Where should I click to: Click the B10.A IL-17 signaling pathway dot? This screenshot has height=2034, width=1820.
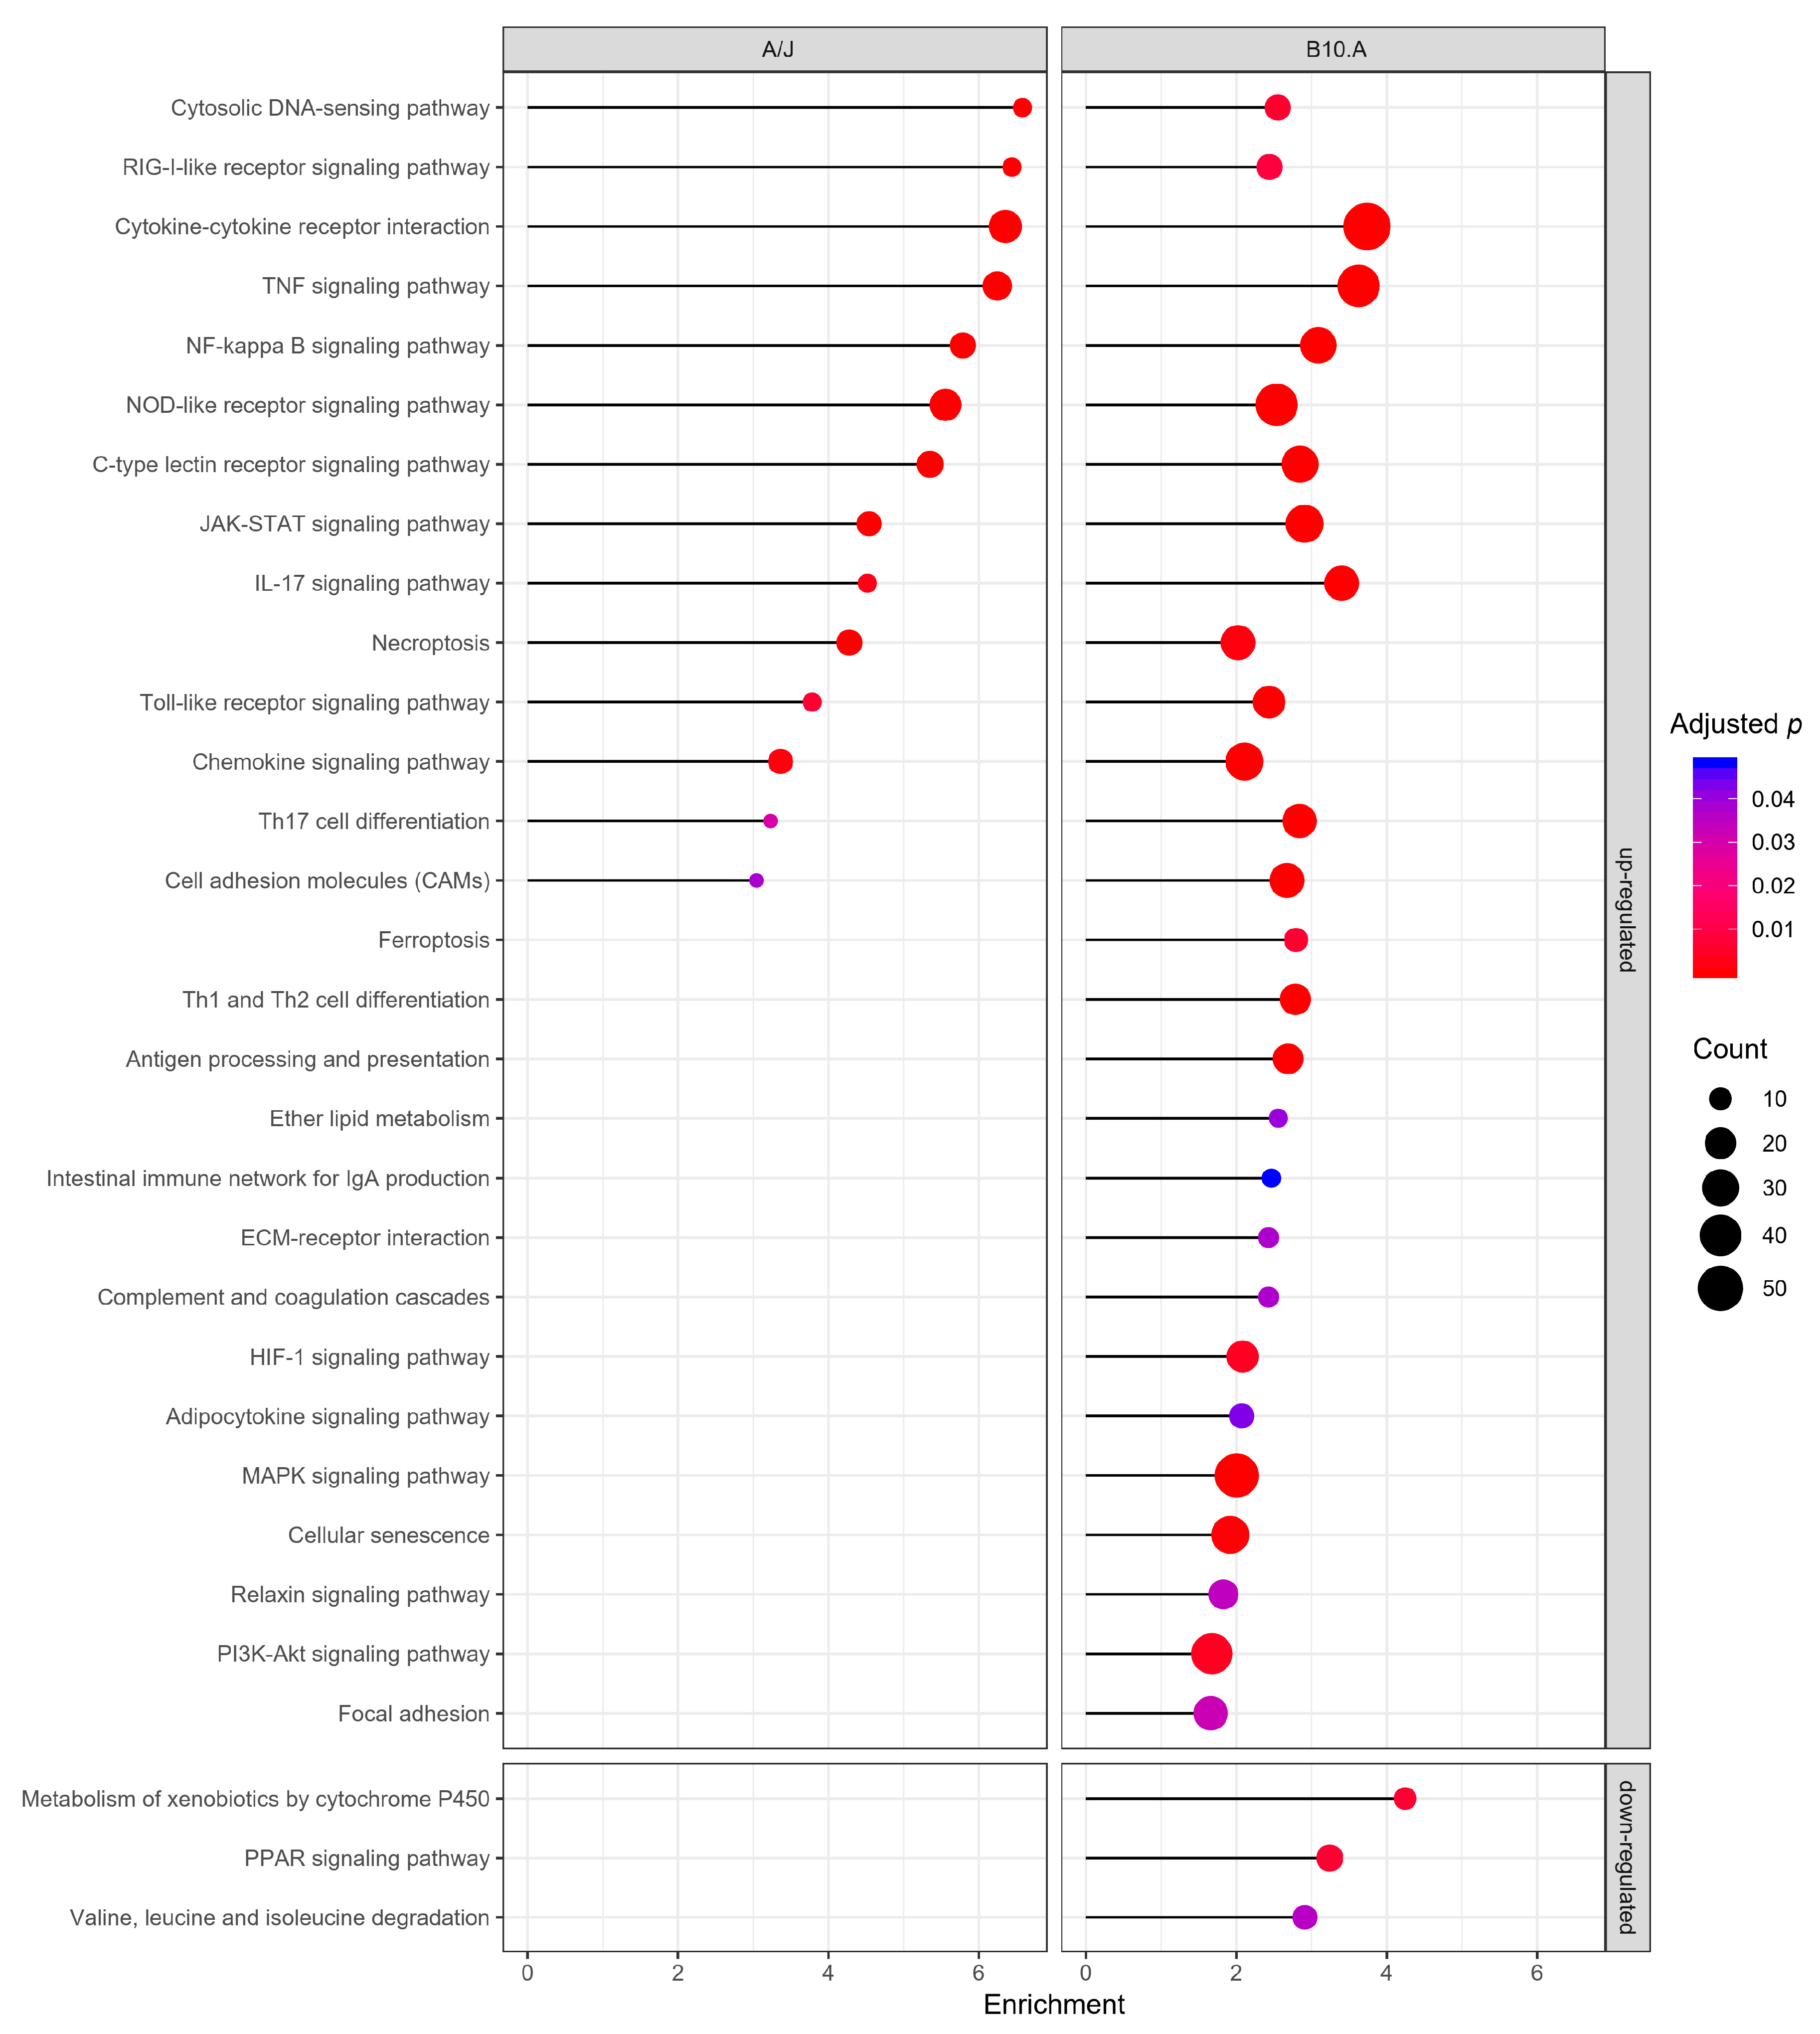tap(1341, 583)
